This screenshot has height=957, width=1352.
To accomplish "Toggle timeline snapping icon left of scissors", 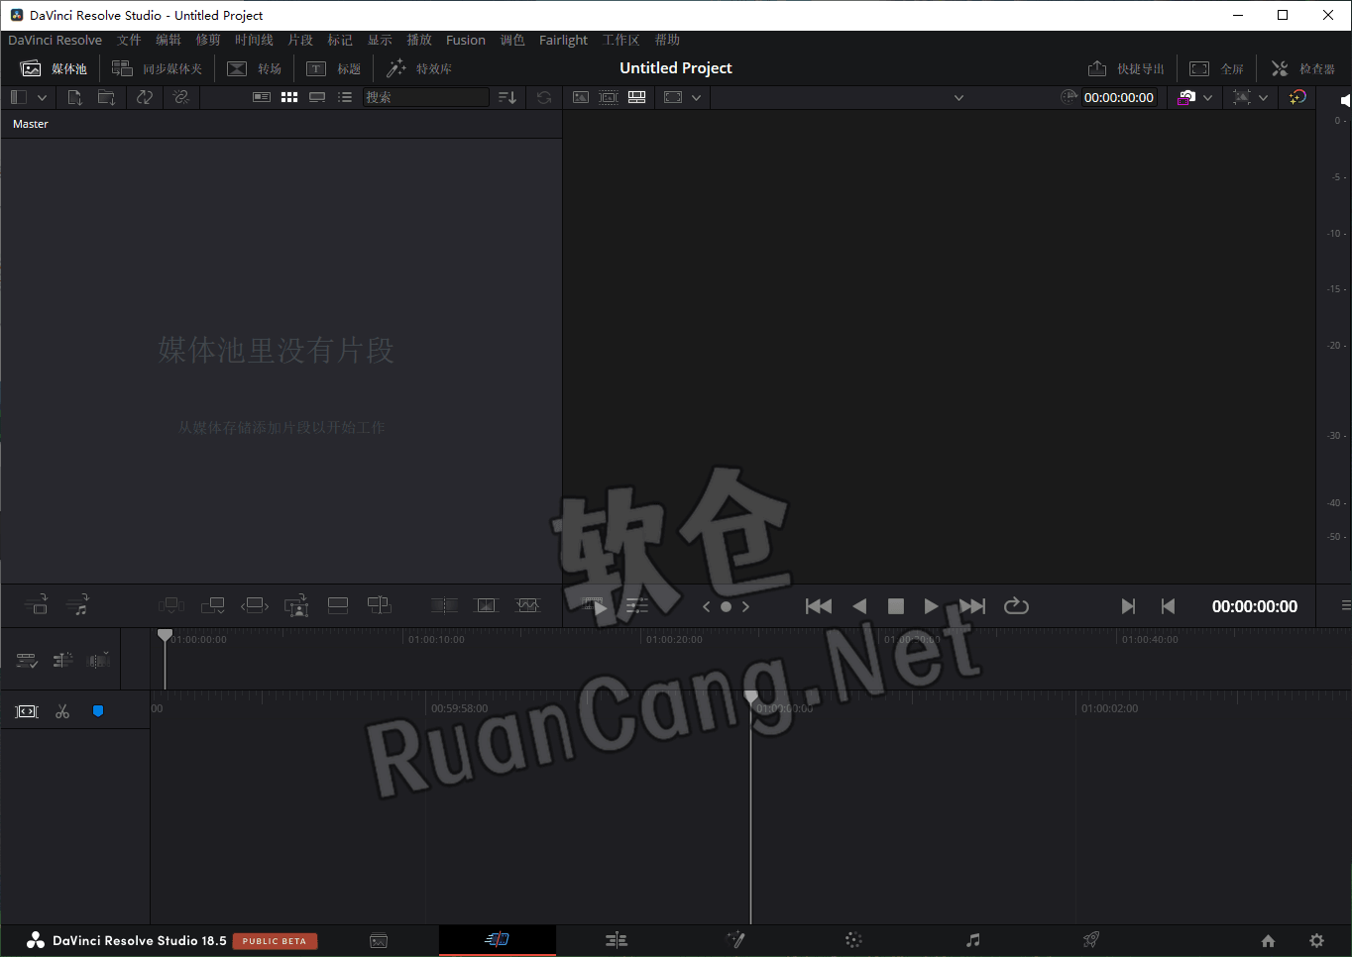I will (27, 711).
